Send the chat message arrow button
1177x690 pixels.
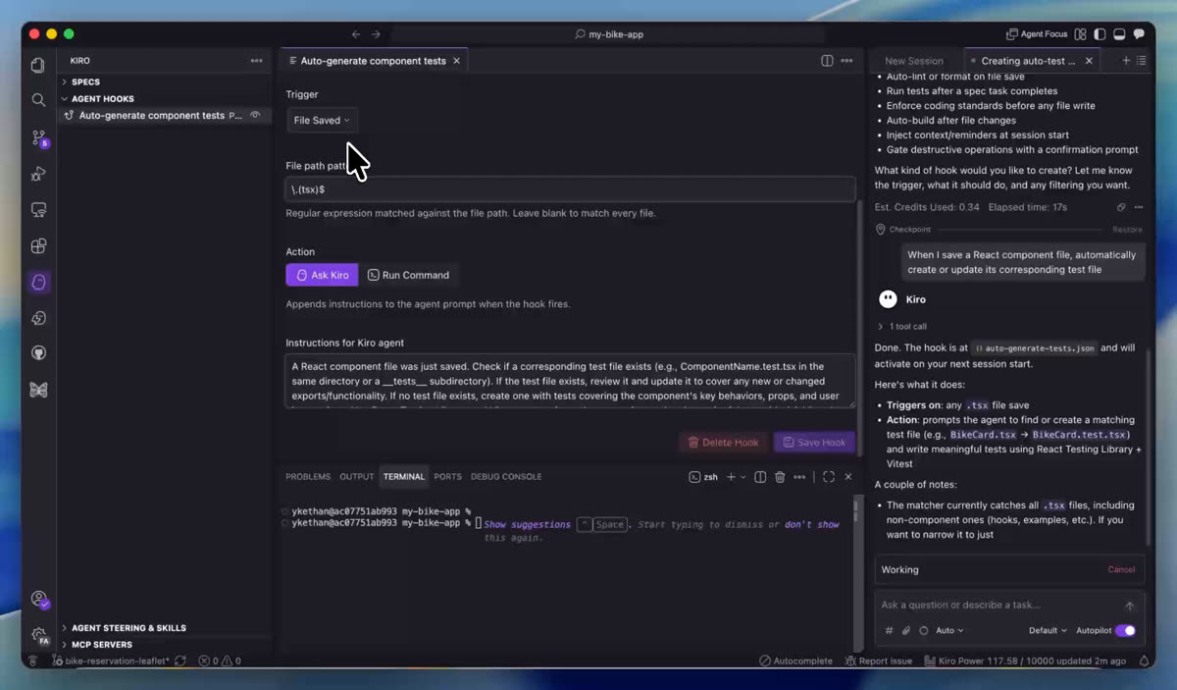click(x=1129, y=606)
